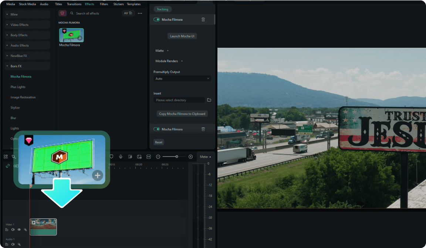The height and width of the screenshot is (248, 426).
Task: Browse for Insert directory with folder icon
Action: point(209,100)
